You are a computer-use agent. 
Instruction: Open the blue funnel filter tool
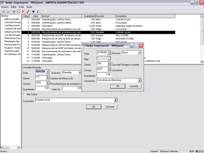click(x=33, y=11)
